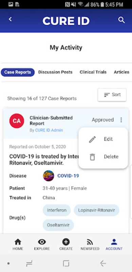
Task: Open Account in bottom navigation
Action: tap(114, 244)
